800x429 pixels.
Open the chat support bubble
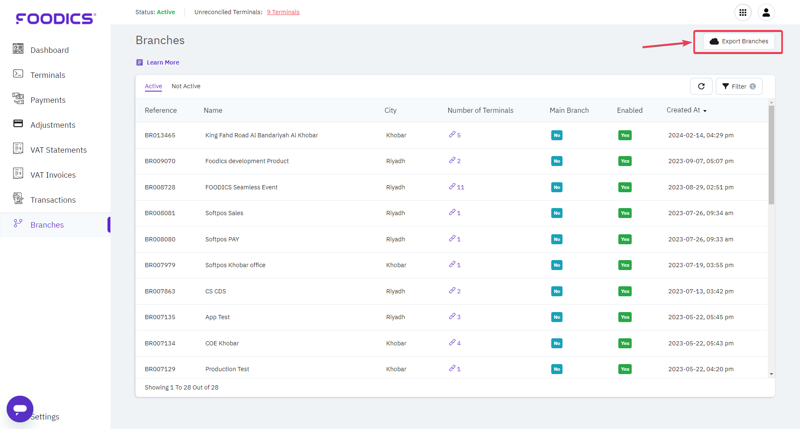pos(20,409)
